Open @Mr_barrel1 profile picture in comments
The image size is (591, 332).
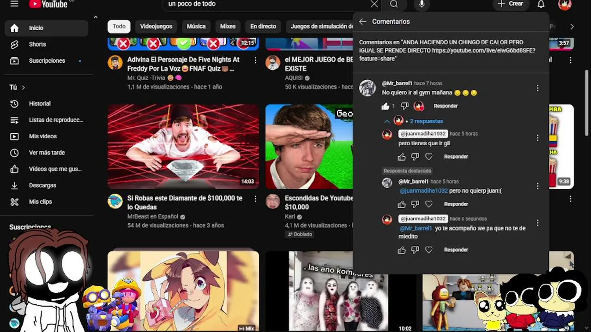pos(368,88)
